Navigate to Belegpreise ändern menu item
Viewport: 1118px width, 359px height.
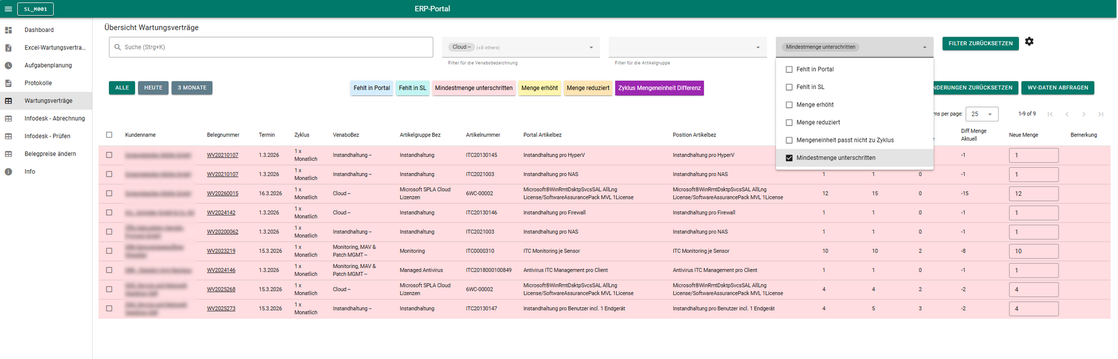tap(50, 154)
